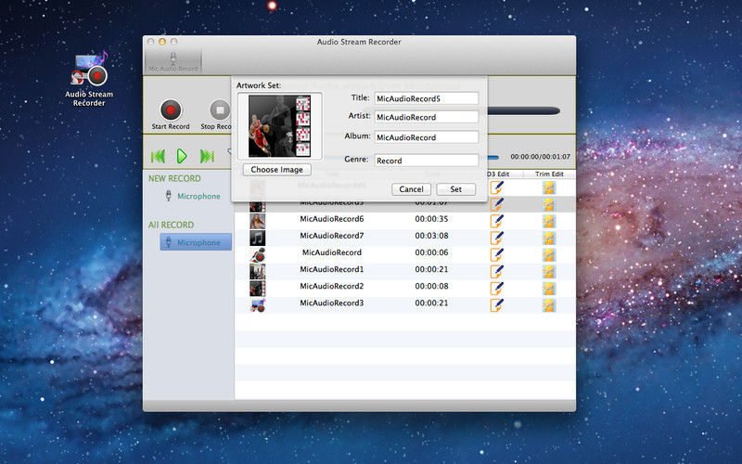Open trim edit for MicAudioRecord2
Screen dimensions: 742x464
coord(549,289)
